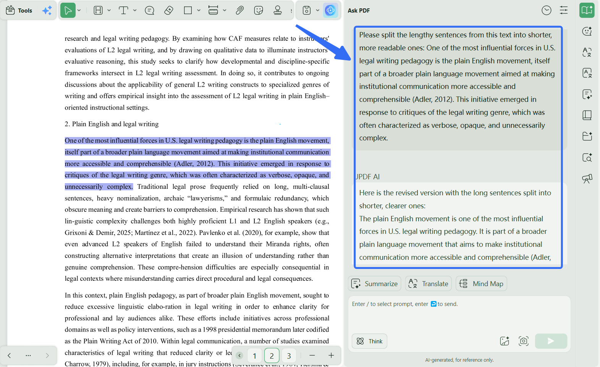
Task: Go to previous view arrow
Action: [x=9, y=356]
